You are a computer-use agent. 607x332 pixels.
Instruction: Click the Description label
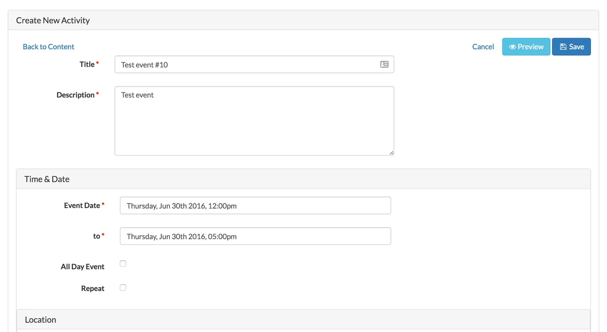pos(75,95)
